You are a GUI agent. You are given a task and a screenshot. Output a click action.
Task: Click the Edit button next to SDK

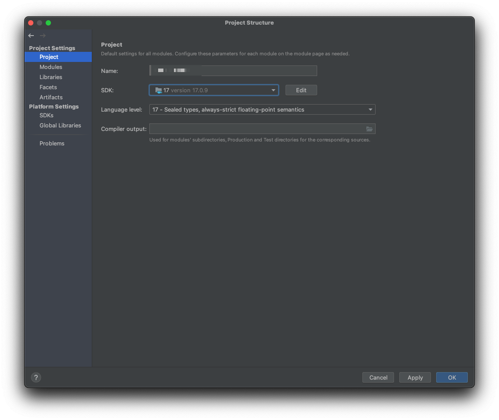[301, 90]
